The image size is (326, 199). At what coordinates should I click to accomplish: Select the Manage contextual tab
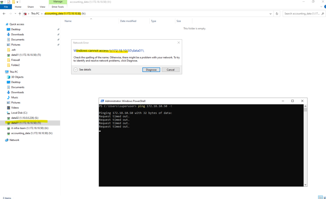click(58, 2)
